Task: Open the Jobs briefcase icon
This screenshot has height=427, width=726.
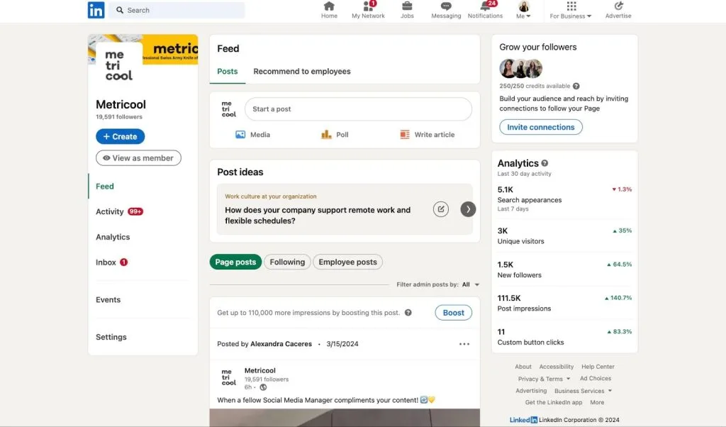Action: click(407, 6)
